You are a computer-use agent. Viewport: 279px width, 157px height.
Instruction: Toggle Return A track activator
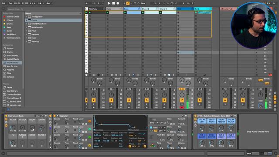point(225,100)
